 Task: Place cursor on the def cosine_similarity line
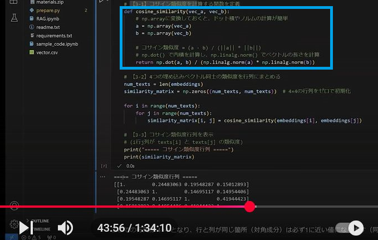tap(176, 12)
